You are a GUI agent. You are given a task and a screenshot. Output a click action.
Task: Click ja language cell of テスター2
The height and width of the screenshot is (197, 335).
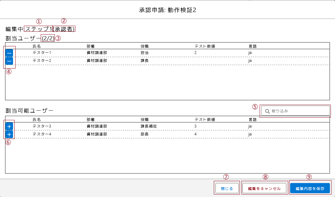250,61
